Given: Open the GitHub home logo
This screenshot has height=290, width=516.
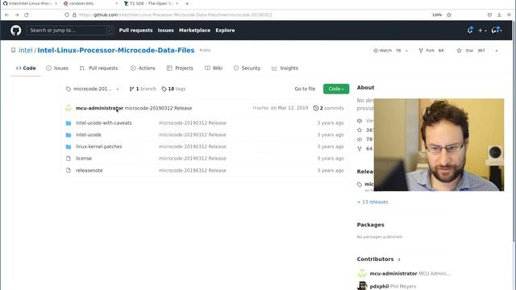Looking at the screenshot, I should (x=15, y=31).
